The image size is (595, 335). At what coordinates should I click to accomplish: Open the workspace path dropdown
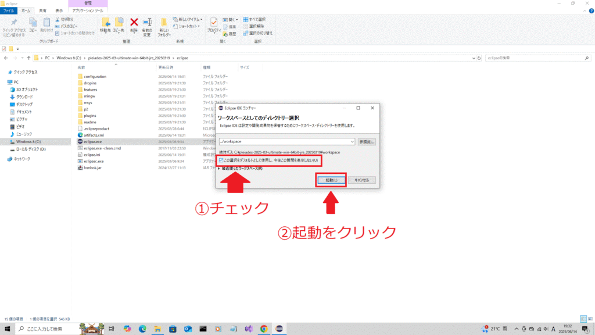[352, 142]
